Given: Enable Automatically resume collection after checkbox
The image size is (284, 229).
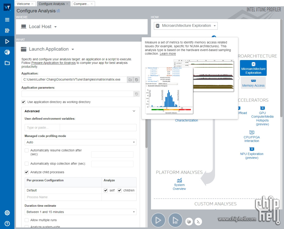Looking at the screenshot, I should point(27,150).
